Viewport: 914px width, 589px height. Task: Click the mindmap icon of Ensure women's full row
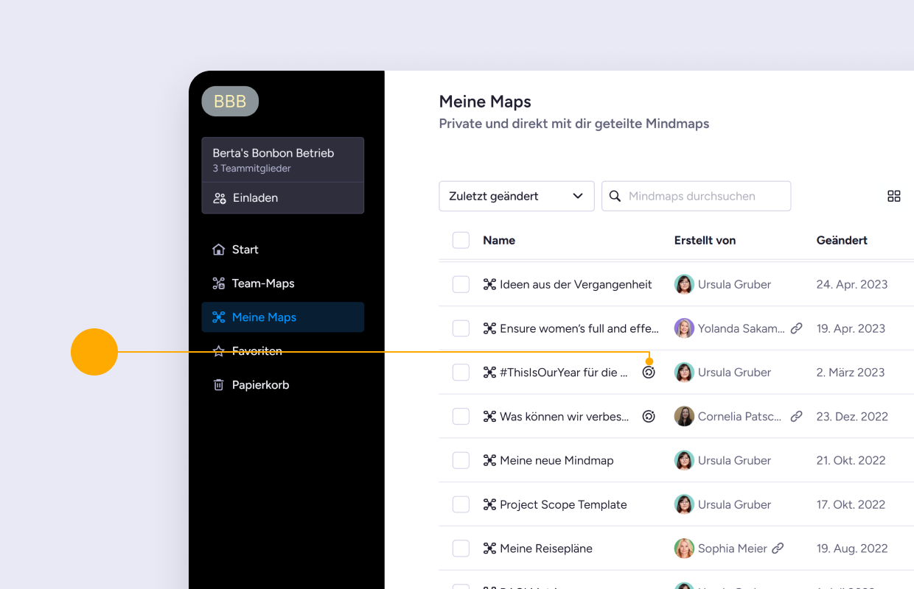(489, 328)
